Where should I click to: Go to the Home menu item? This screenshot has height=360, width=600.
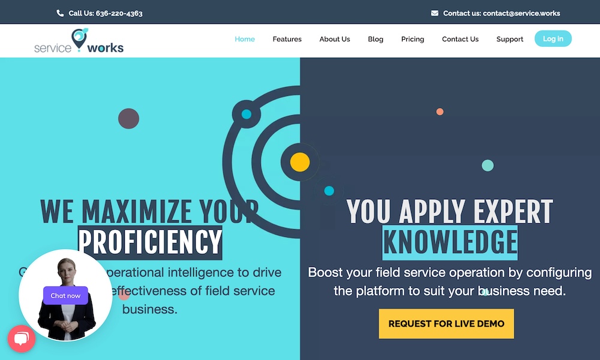pyautogui.click(x=245, y=39)
